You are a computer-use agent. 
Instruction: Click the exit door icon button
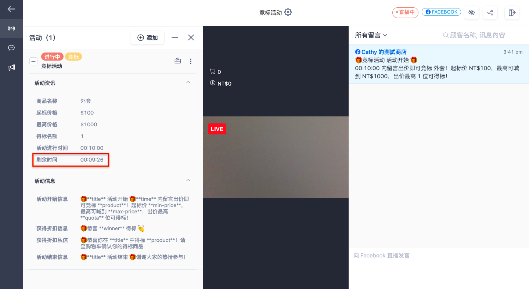(512, 12)
